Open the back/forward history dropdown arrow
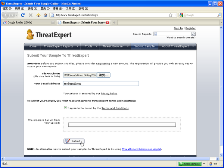Screen dimensions: 224x168 tap(16, 15)
